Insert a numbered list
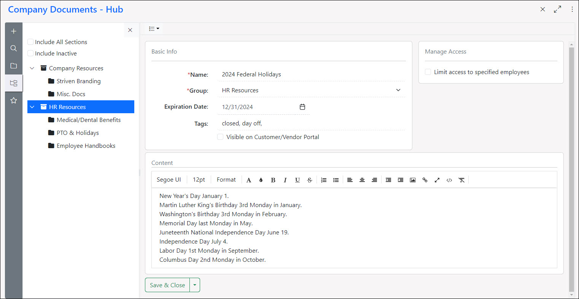Screen dimensions: 579x299 324,180
